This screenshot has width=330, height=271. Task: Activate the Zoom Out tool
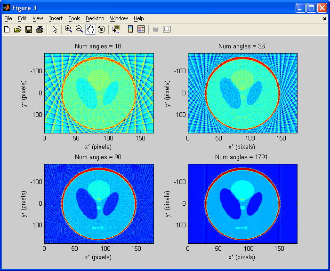click(x=80, y=29)
